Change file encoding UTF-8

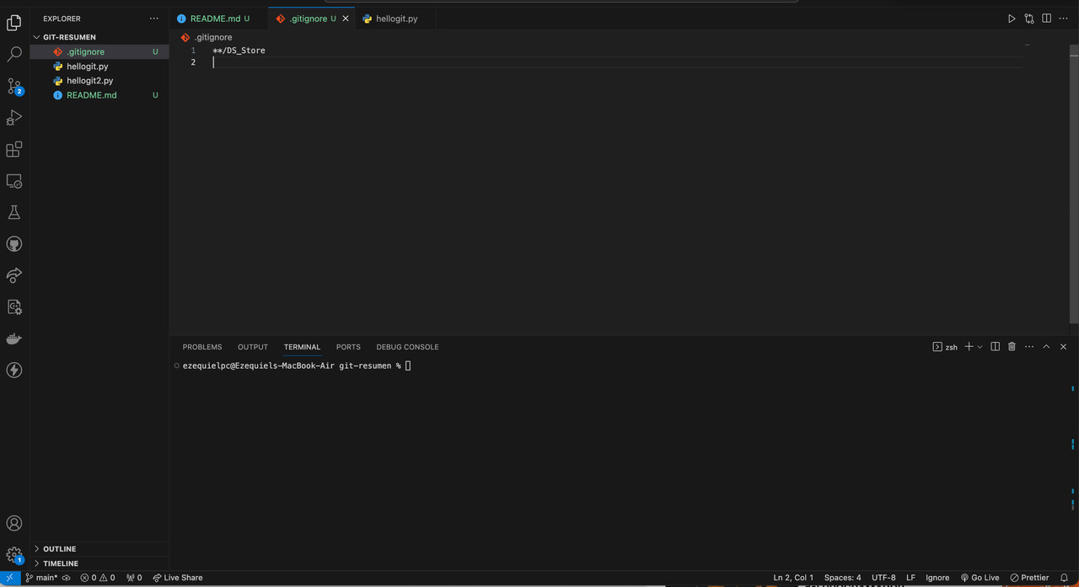pyautogui.click(x=883, y=578)
